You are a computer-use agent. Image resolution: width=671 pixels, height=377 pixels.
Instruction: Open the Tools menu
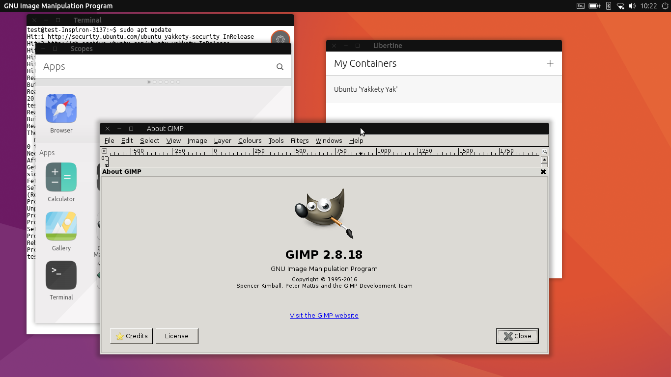(276, 140)
